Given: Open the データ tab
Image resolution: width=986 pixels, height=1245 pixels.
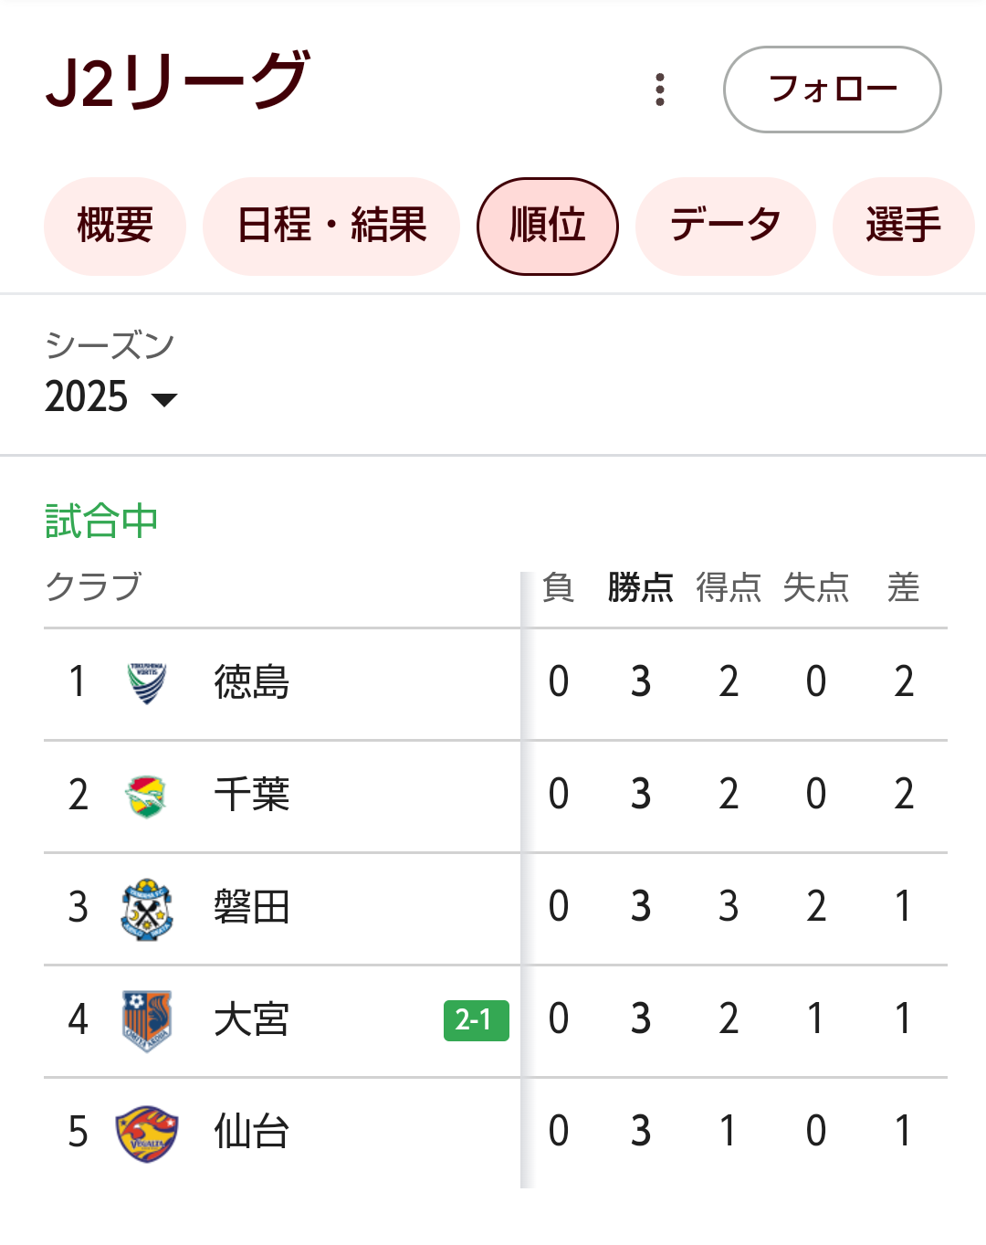Looking at the screenshot, I should point(725,226).
